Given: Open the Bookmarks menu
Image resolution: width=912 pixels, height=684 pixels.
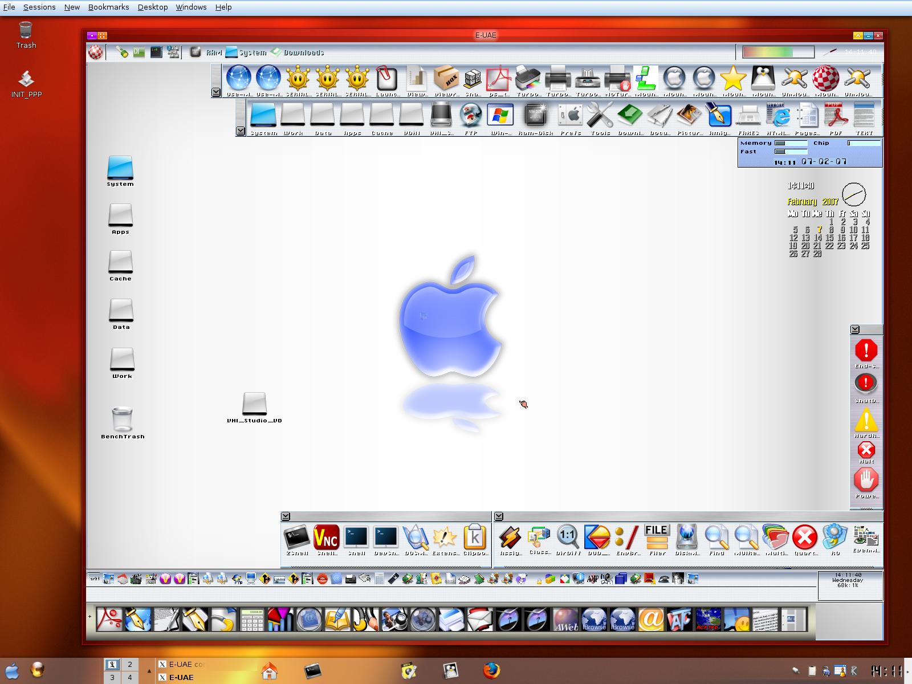Looking at the screenshot, I should 108,7.
